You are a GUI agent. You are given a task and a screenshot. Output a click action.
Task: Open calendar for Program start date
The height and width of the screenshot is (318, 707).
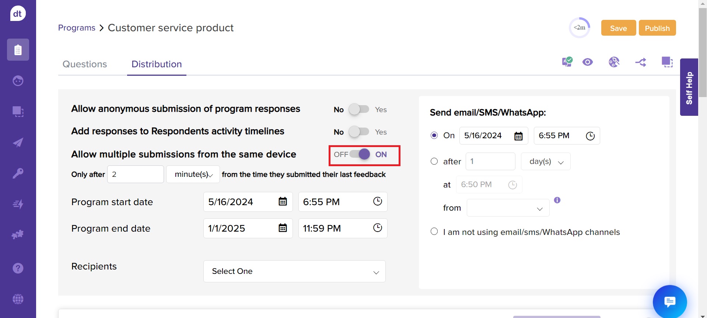[283, 201]
